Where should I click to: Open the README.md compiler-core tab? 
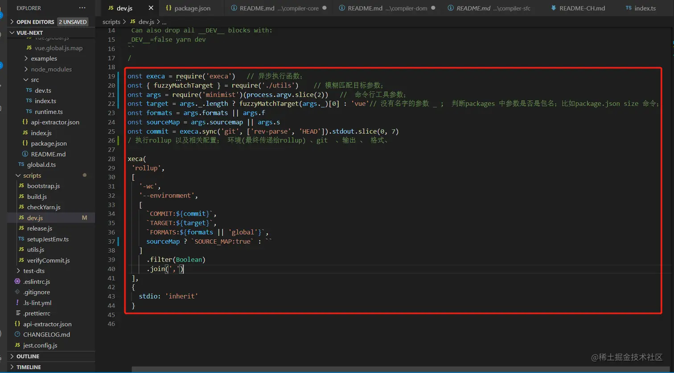(279, 8)
